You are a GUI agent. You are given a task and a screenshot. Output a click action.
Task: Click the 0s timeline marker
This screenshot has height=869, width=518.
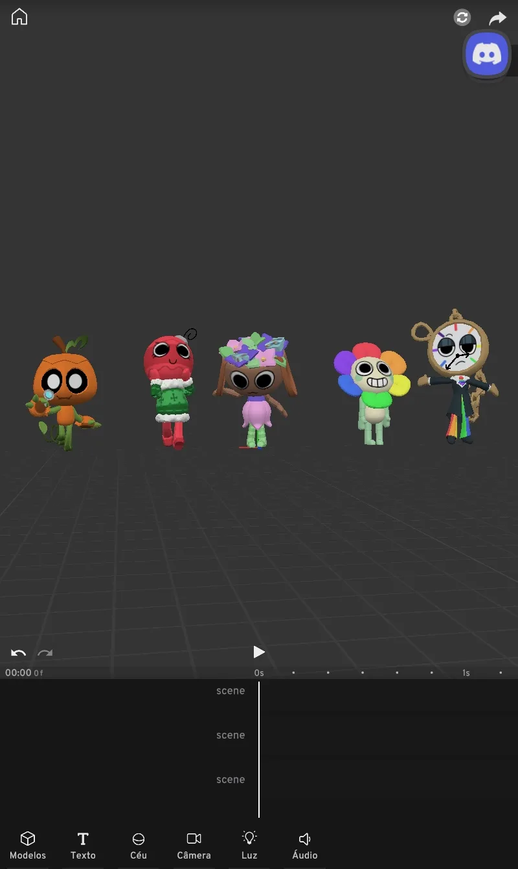(x=259, y=673)
